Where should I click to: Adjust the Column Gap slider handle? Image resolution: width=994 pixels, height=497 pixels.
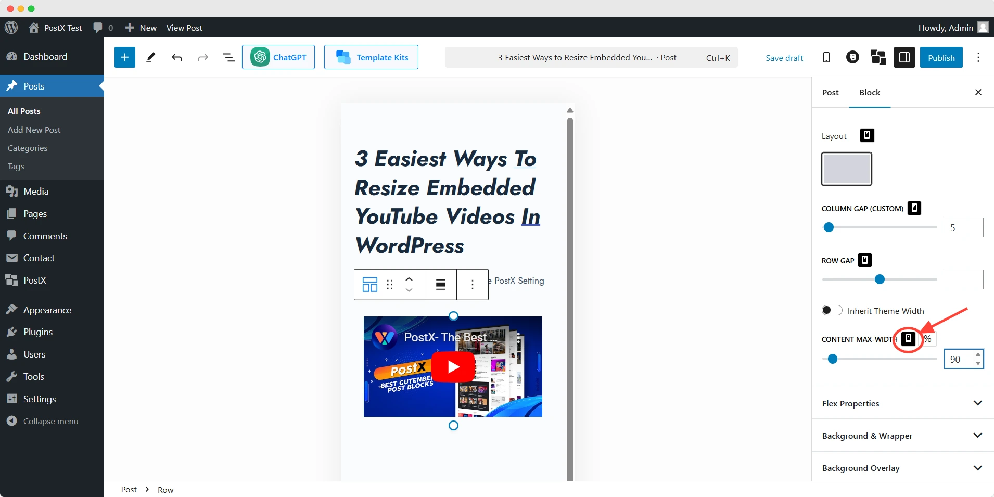[x=829, y=227]
